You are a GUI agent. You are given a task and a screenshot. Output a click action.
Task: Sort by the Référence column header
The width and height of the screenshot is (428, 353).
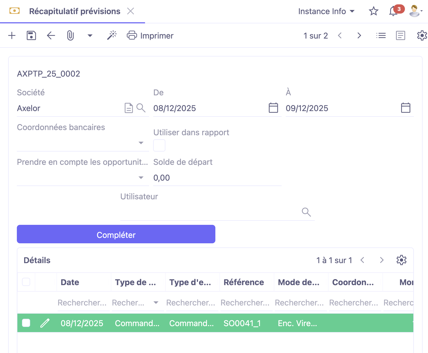tap(244, 282)
